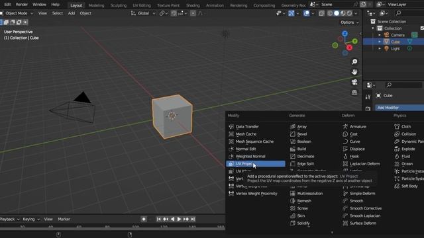
Task: Switch to the UV Editing workspace tab
Action: coord(142,5)
